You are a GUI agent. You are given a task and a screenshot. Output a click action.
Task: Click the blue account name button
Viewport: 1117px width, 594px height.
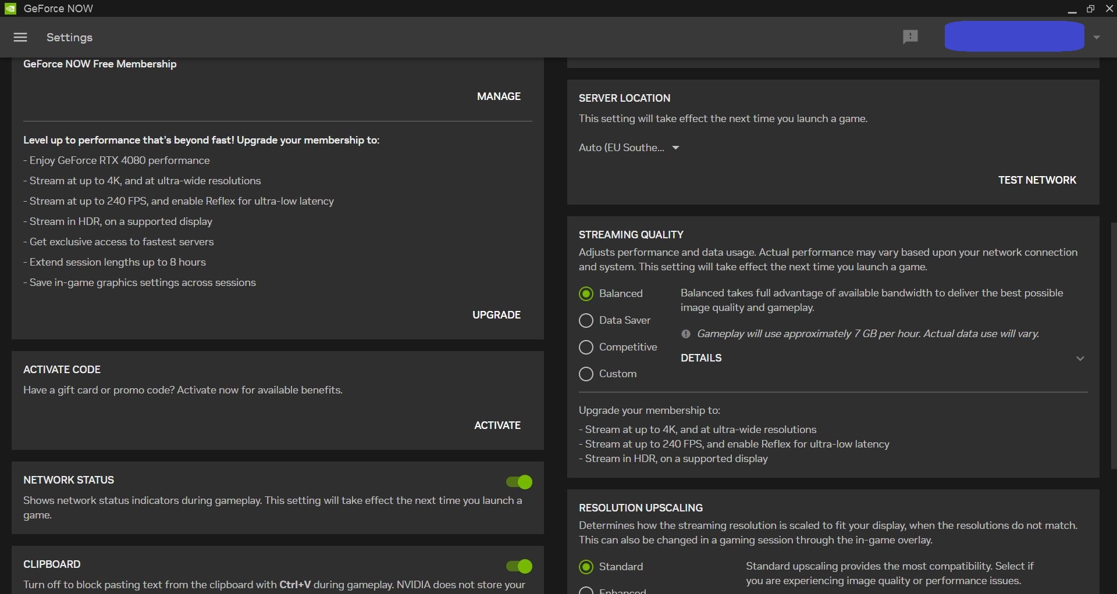(1013, 37)
